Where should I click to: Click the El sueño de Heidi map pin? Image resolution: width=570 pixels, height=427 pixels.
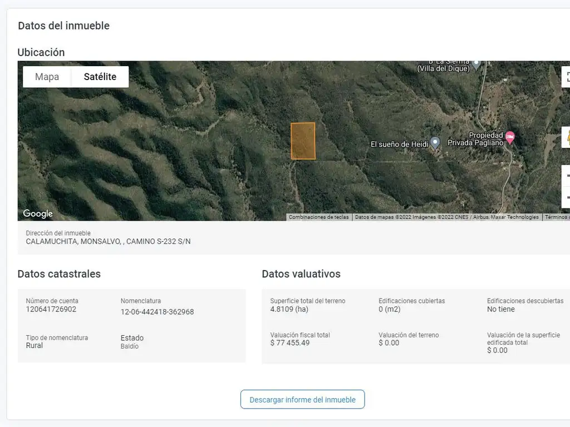[435, 143]
